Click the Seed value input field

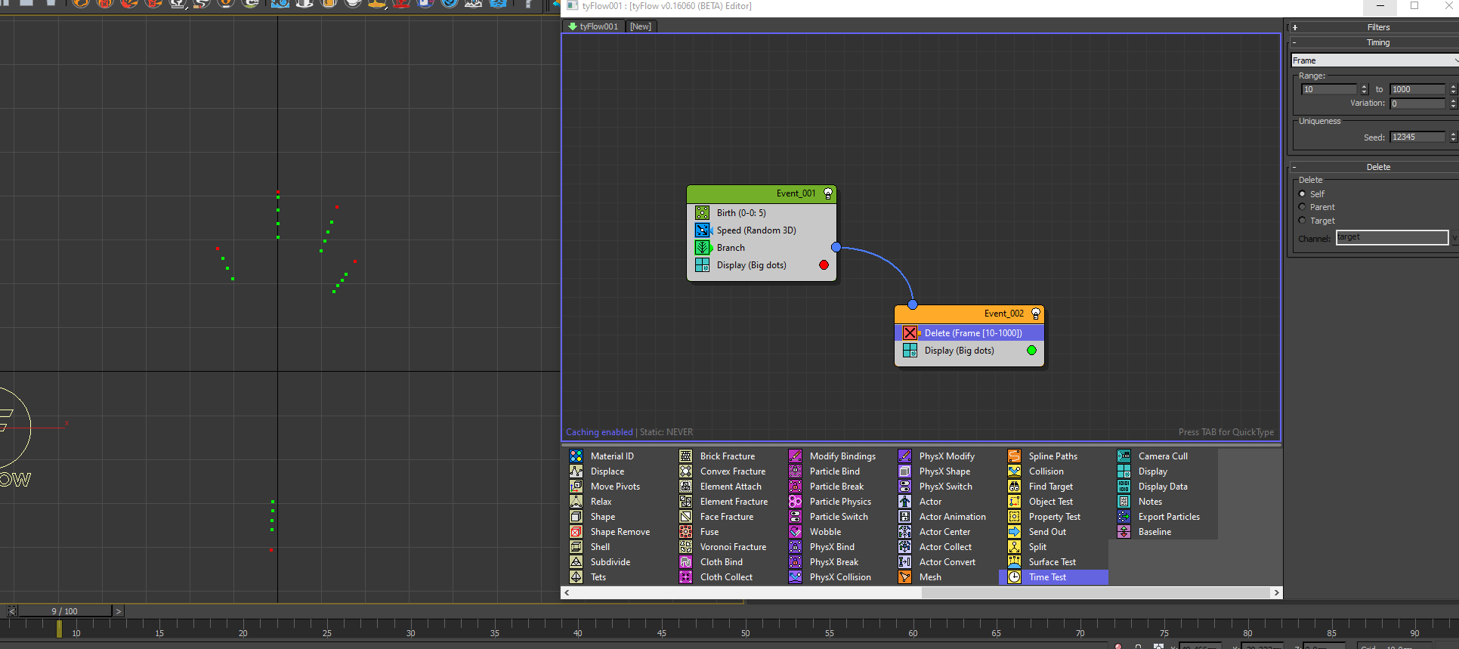(x=1417, y=138)
